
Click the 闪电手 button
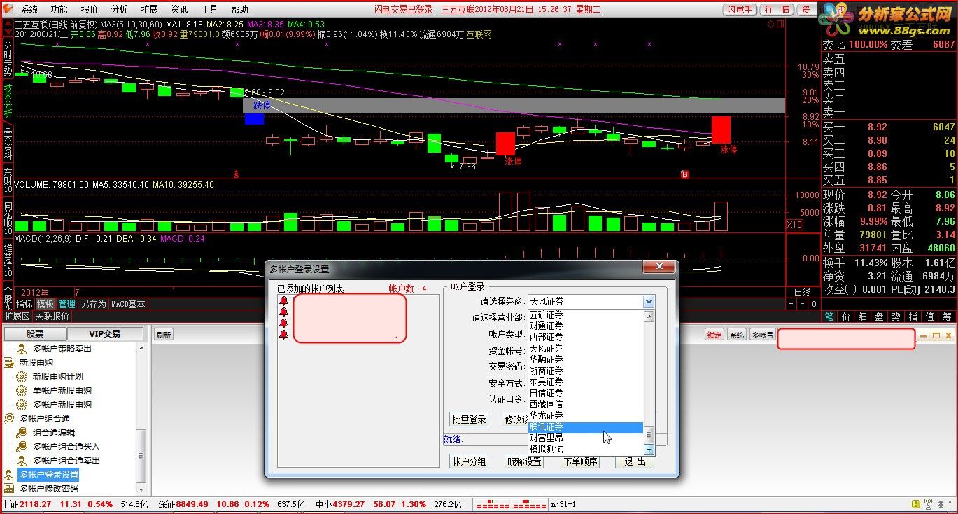click(x=739, y=10)
